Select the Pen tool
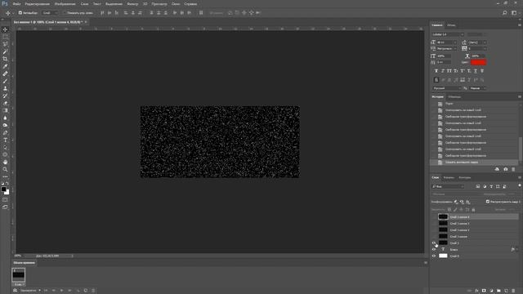 click(x=5, y=132)
